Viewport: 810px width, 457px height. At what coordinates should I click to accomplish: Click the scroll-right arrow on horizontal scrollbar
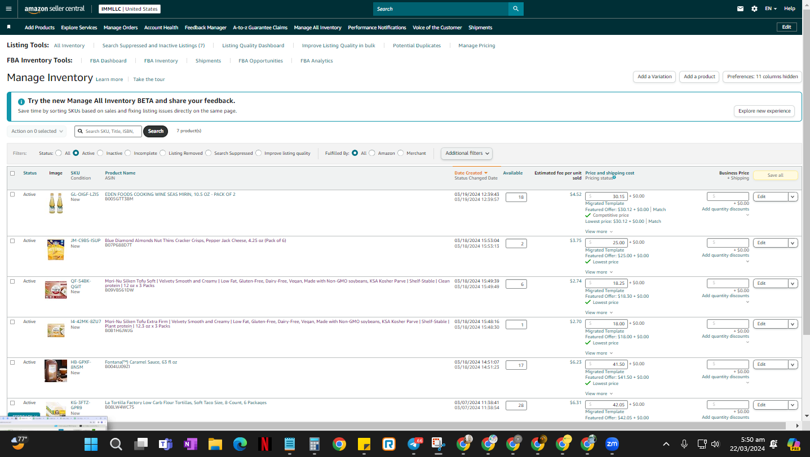797,425
